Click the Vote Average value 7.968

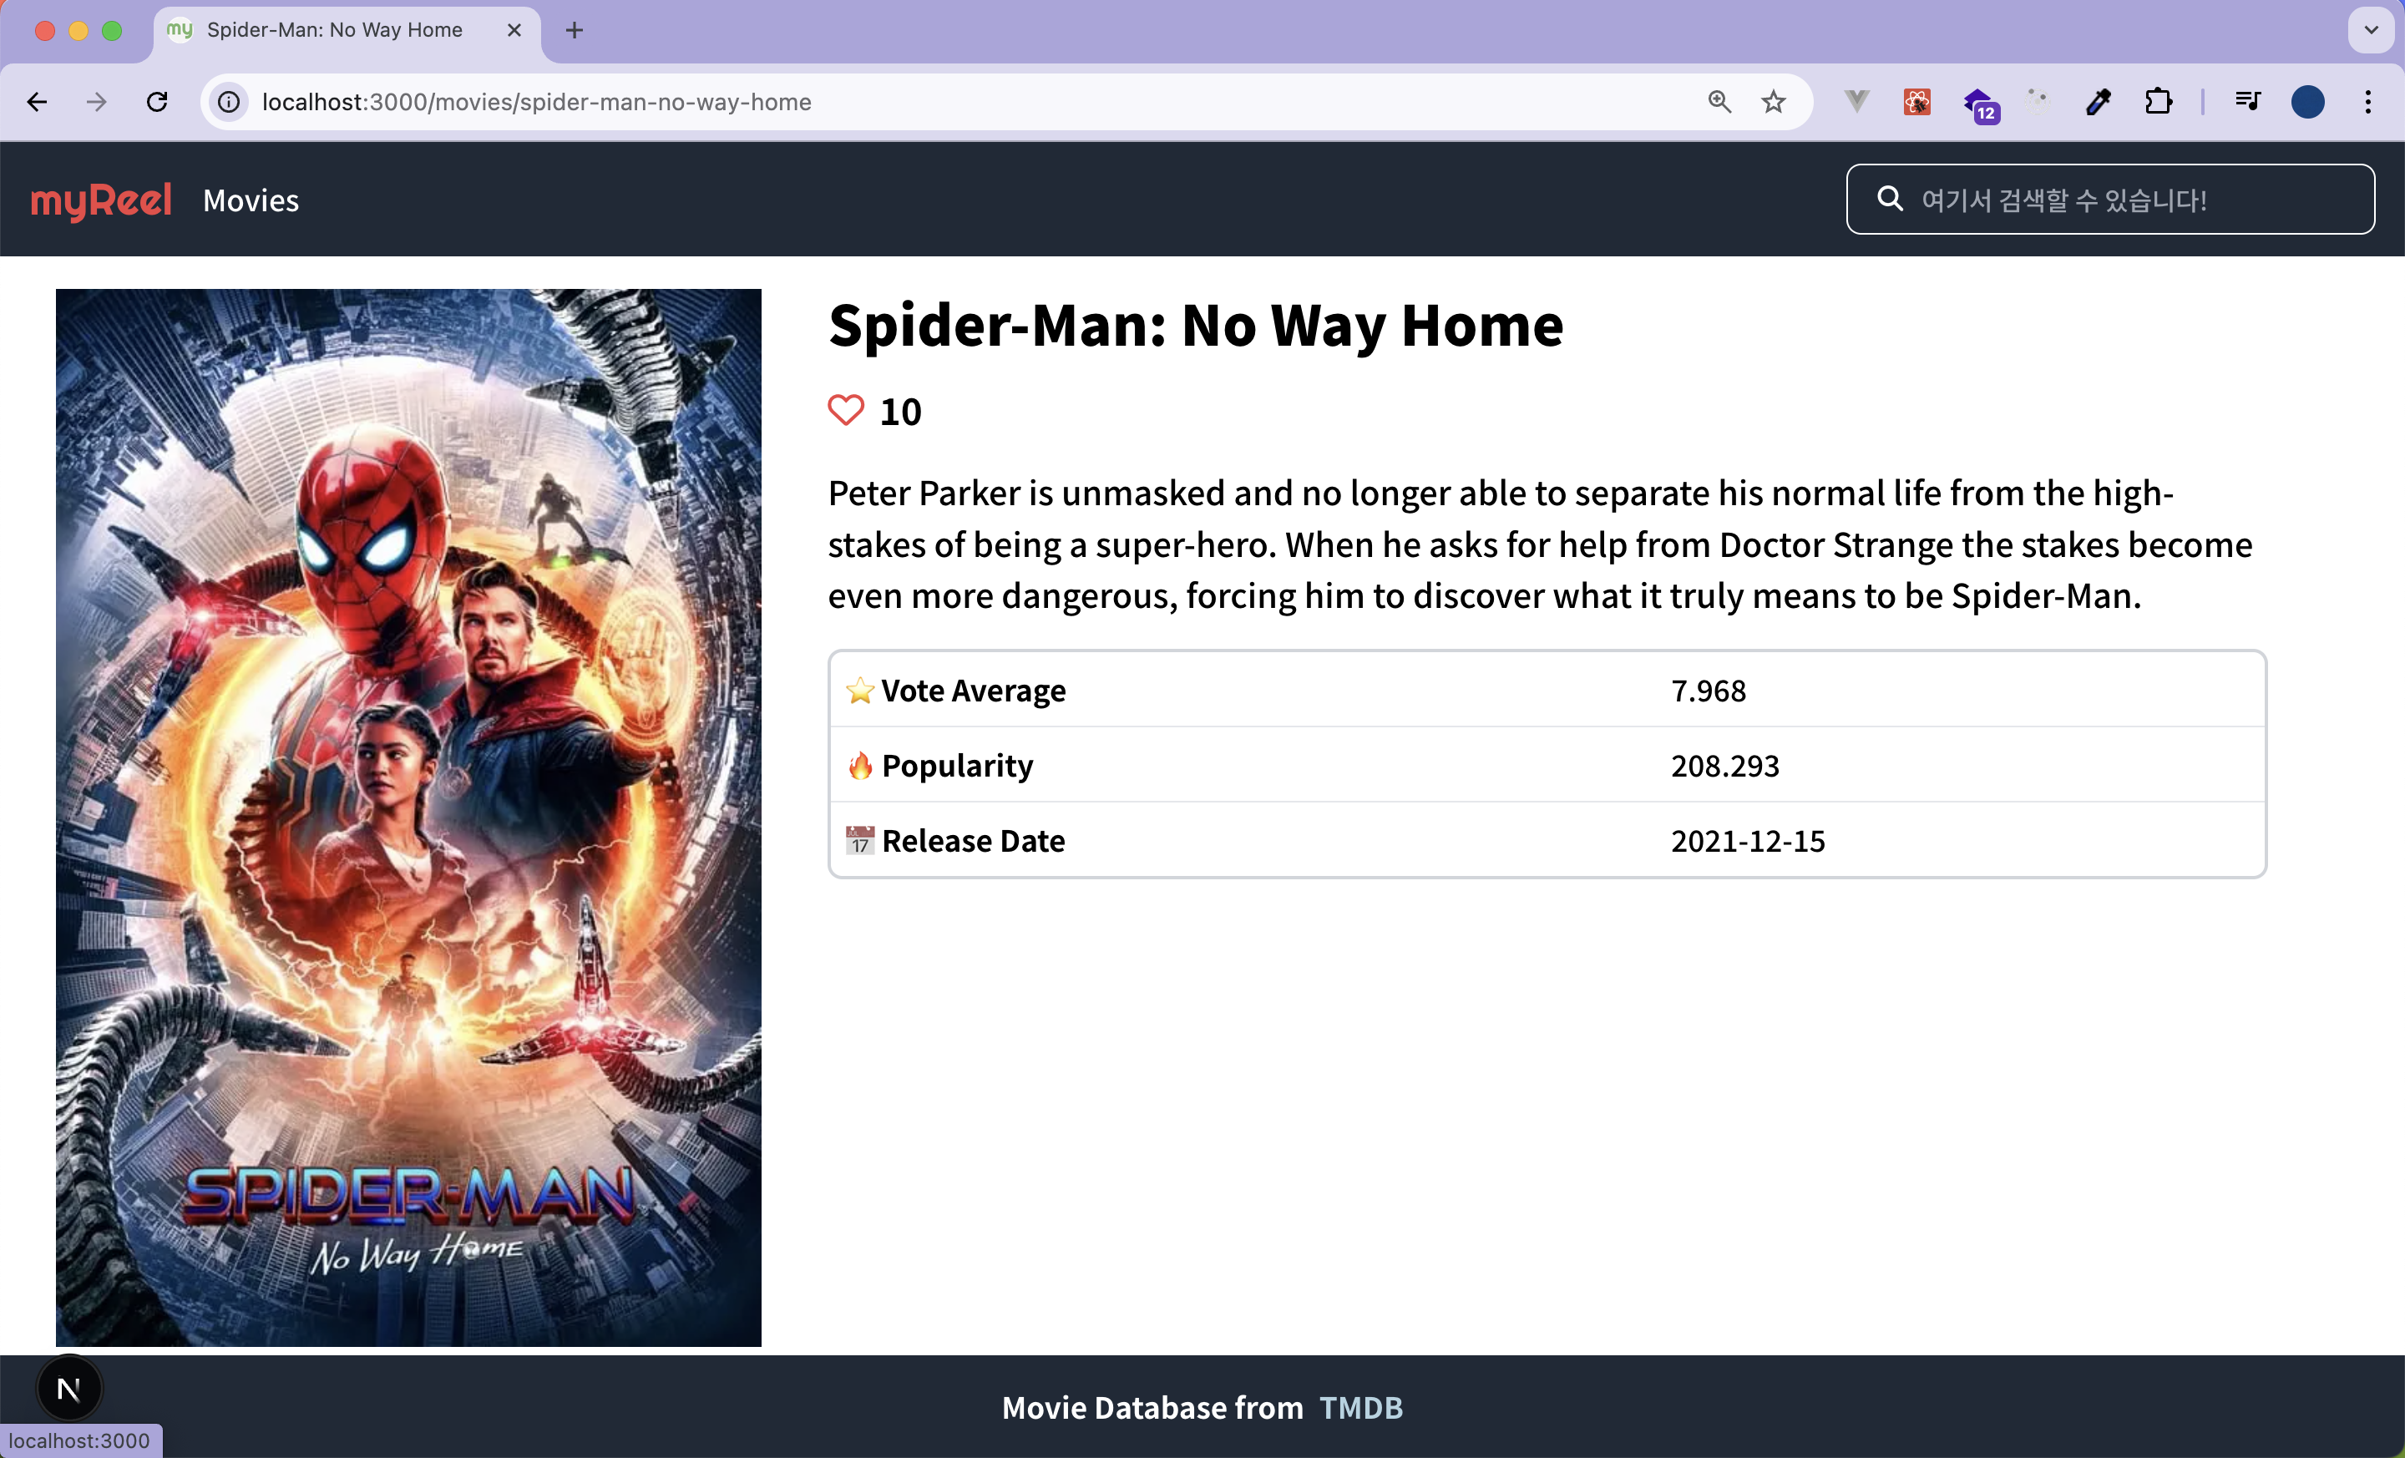point(1708,690)
